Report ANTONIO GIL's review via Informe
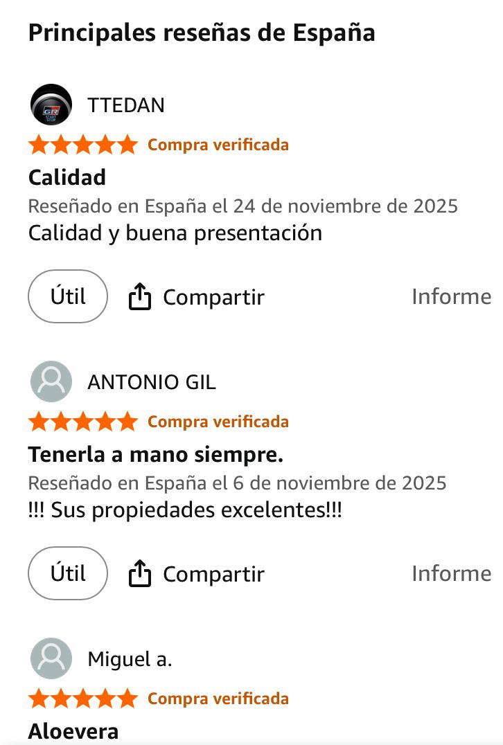The height and width of the screenshot is (745, 503). pyautogui.click(x=451, y=573)
